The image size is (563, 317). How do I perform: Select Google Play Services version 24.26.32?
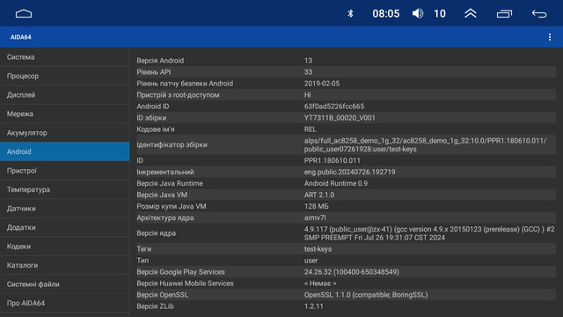(352, 272)
